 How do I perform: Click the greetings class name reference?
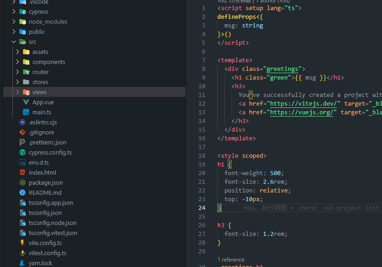pos(282,69)
